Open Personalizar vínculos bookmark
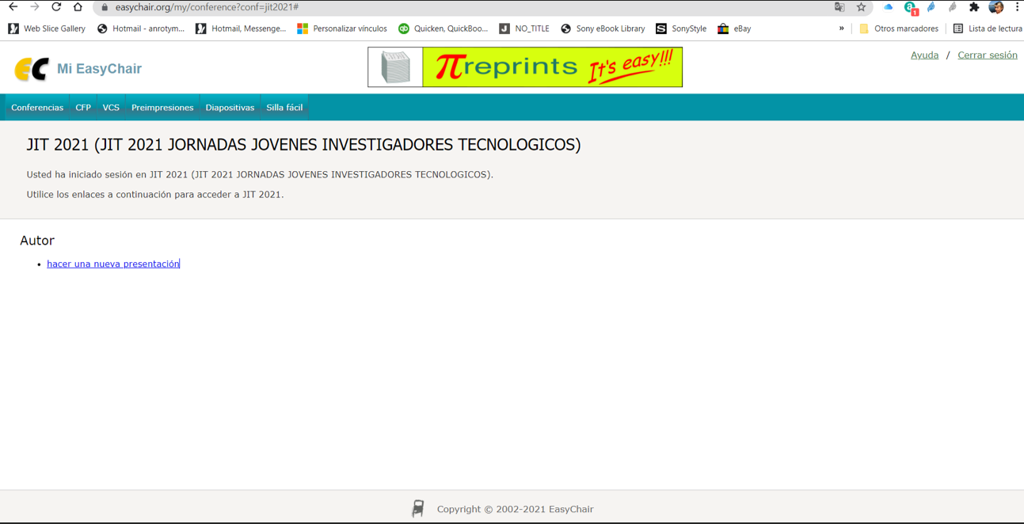 pos(342,28)
